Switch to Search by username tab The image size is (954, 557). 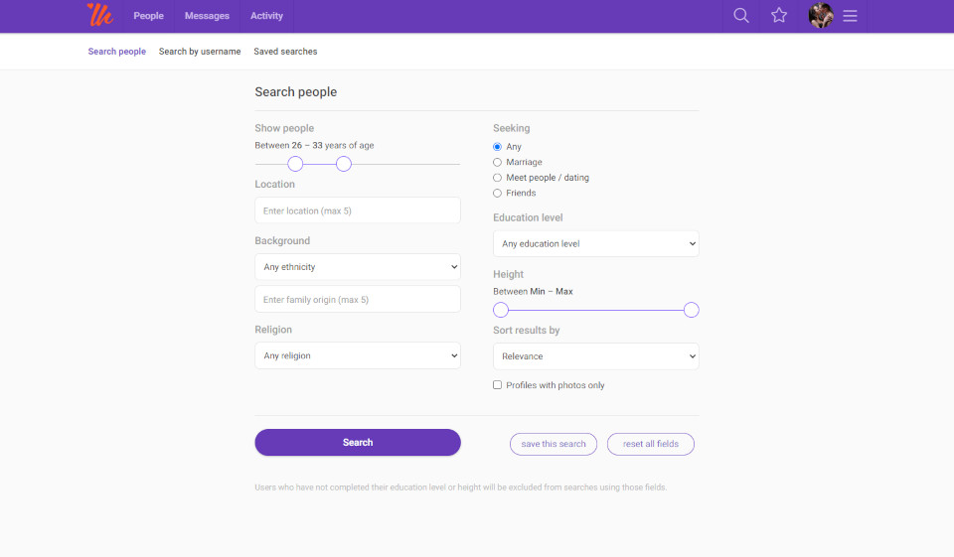click(200, 52)
